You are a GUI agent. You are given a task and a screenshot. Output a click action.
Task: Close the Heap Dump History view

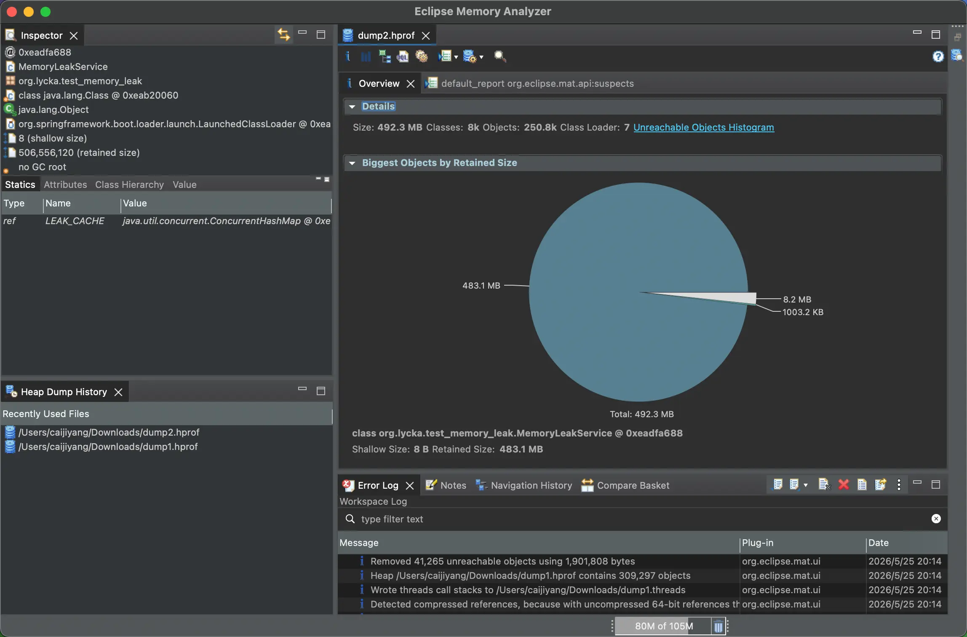[x=118, y=392]
